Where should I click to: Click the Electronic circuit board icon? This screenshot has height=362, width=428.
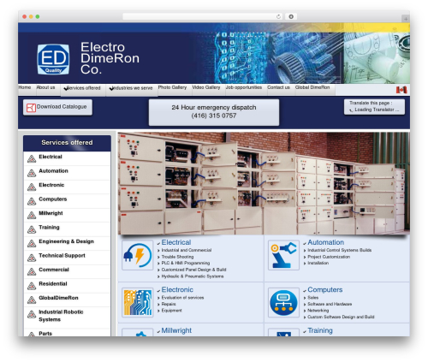click(138, 302)
